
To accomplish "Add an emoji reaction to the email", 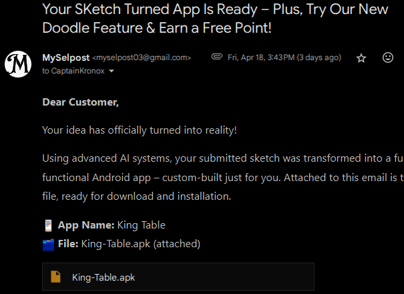I will point(388,57).
